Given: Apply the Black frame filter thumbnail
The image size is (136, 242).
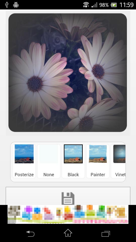Looking at the screenshot, I should point(73,154).
